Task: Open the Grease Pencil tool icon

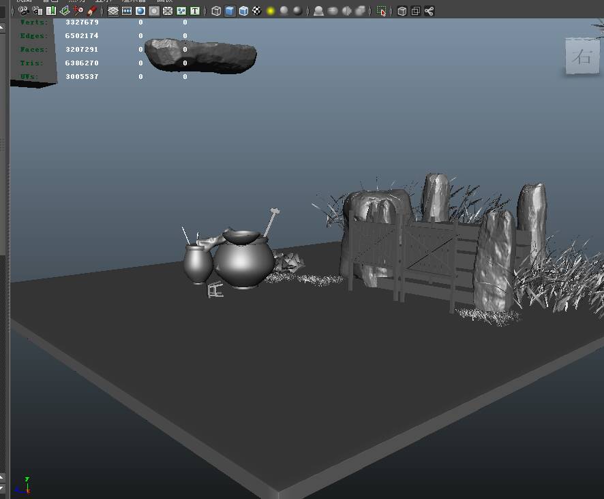Action: click(x=92, y=11)
